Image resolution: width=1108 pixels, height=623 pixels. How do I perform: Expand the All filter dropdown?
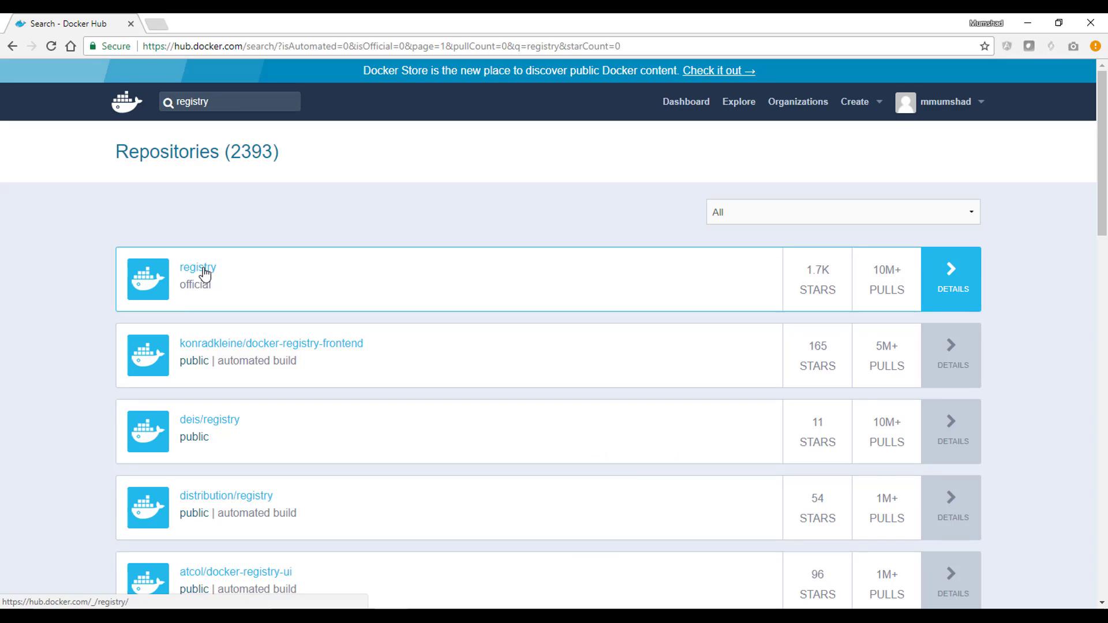point(843,212)
